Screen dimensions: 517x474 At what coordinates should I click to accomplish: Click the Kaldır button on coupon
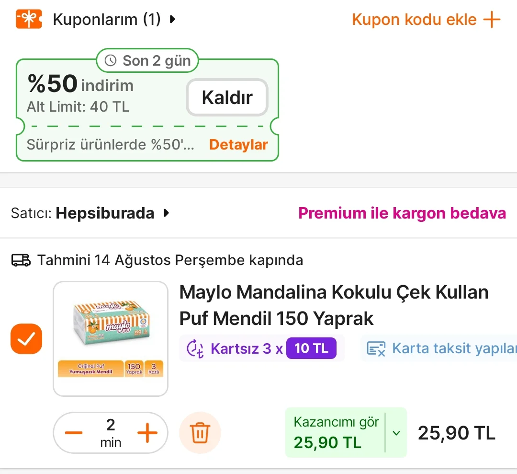(227, 97)
